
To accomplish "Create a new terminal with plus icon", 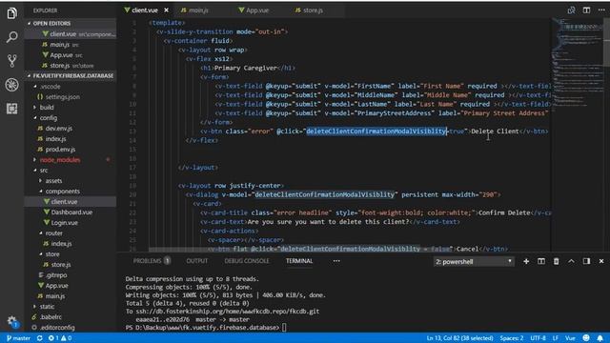I will tap(526, 261).
